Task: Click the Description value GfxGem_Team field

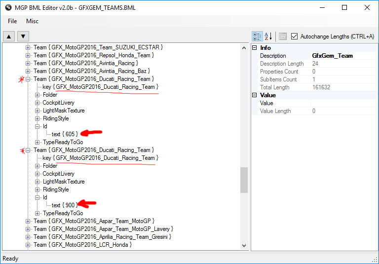Action: (344, 56)
